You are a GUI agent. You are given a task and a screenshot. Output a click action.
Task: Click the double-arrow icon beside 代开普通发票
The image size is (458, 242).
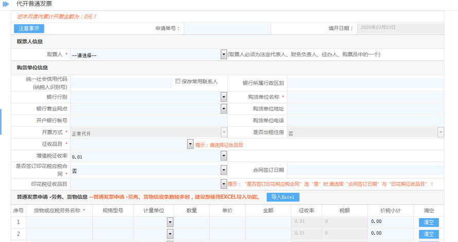point(6,4)
